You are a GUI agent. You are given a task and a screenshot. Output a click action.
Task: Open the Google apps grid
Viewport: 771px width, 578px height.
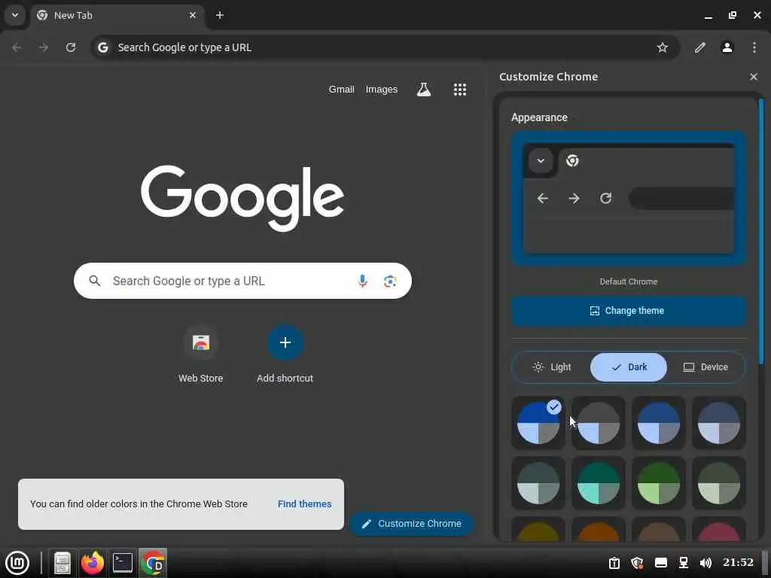pyautogui.click(x=460, y=90)
